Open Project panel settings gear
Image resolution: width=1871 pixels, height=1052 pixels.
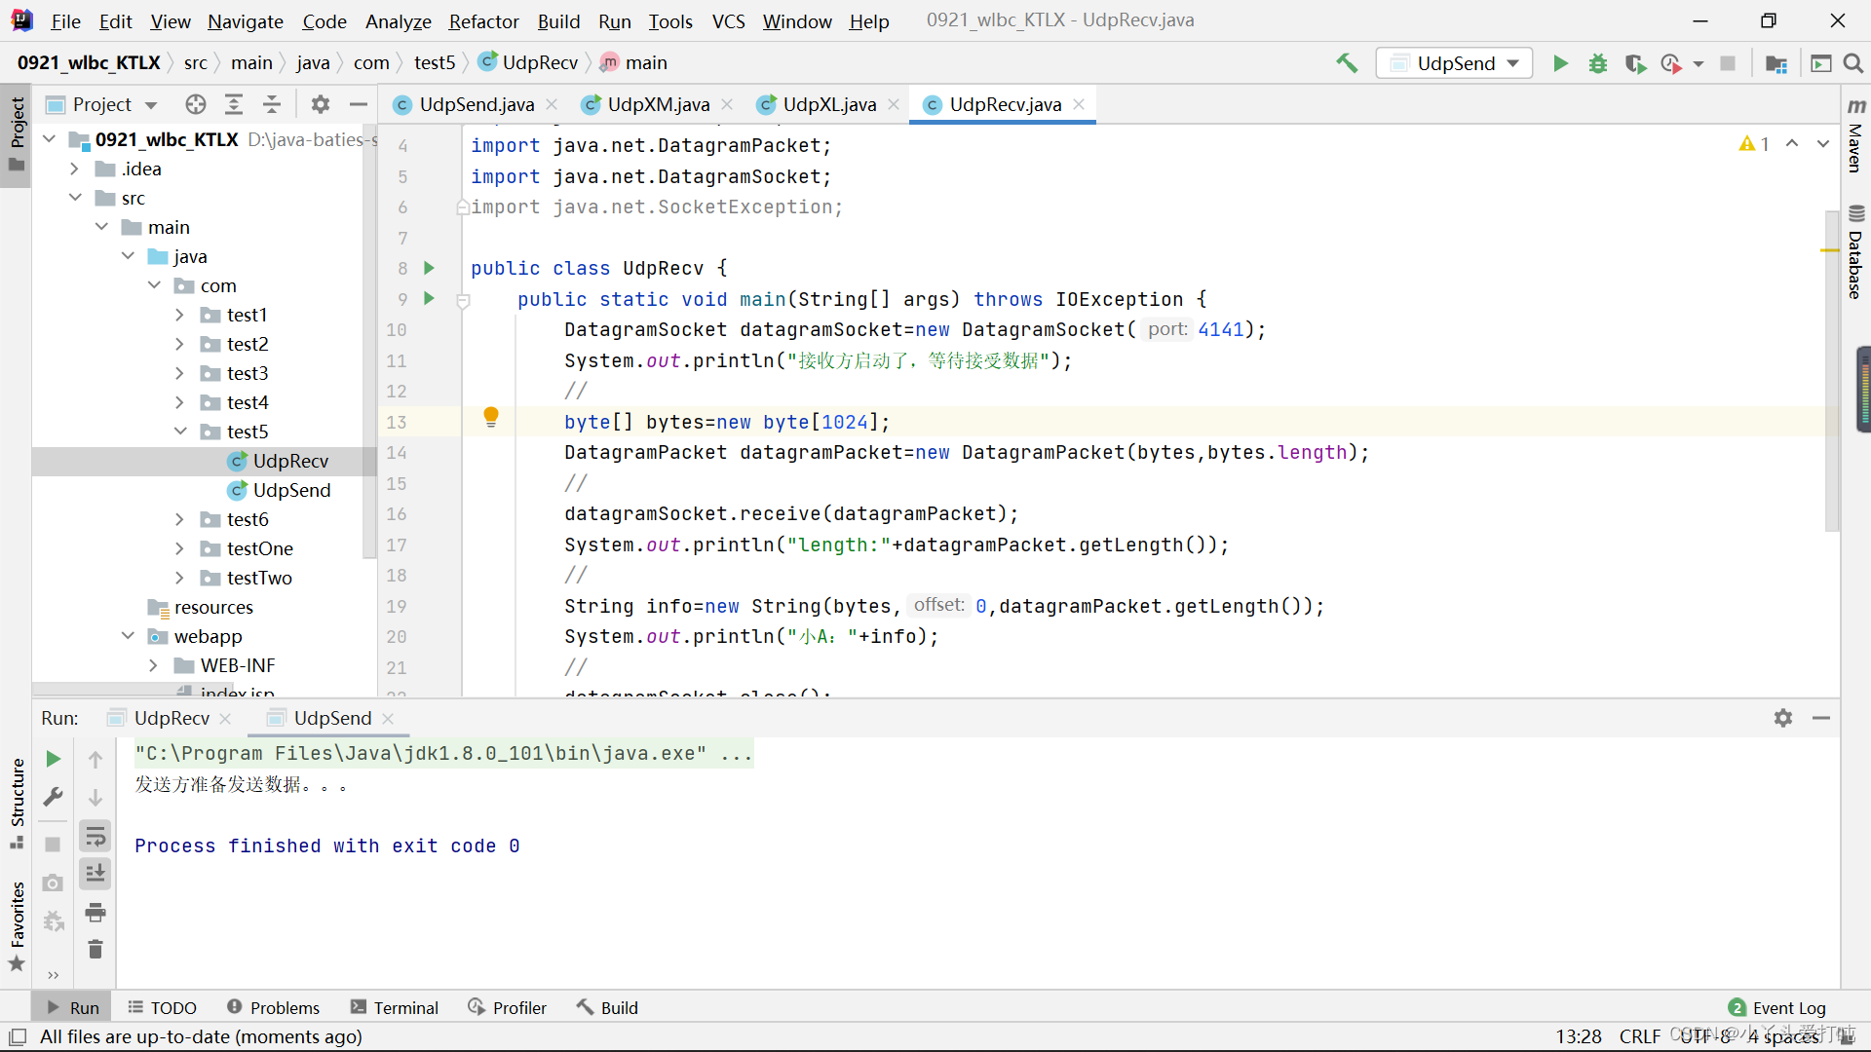[321, 104]
